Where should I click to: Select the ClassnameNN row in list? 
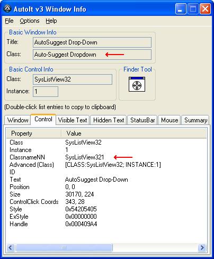coord(106,157)
